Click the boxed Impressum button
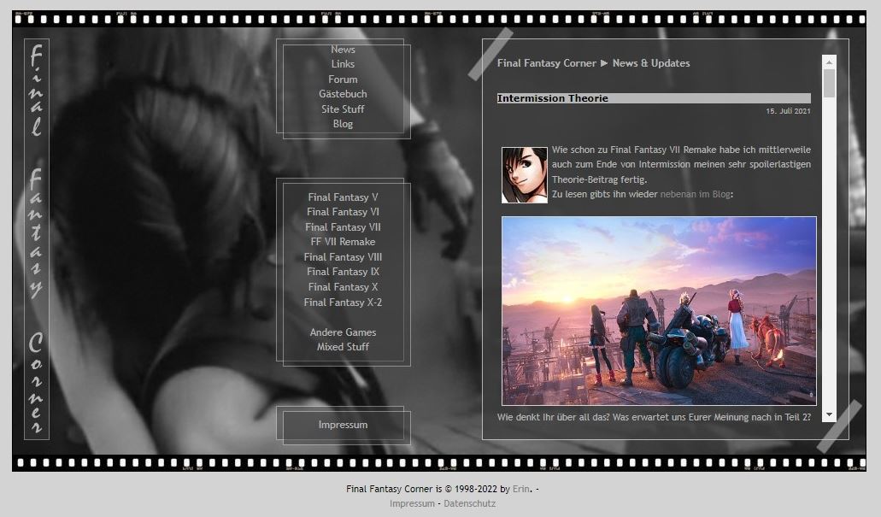Viewport: 881px width, 517px height. [344, 425]
